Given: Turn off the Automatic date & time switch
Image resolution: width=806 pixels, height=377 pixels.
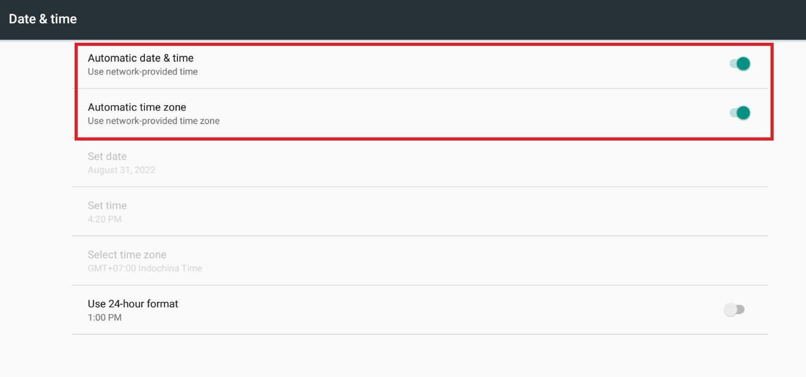Looking at the screenshot, I should coord(739,64).
